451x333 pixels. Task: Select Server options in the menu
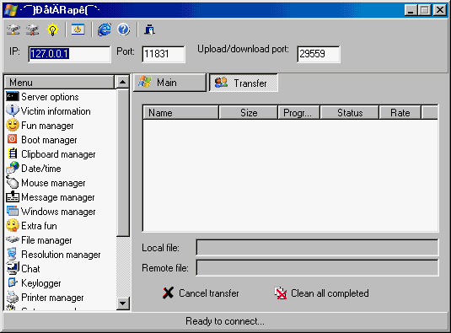[x=50, y=97]
